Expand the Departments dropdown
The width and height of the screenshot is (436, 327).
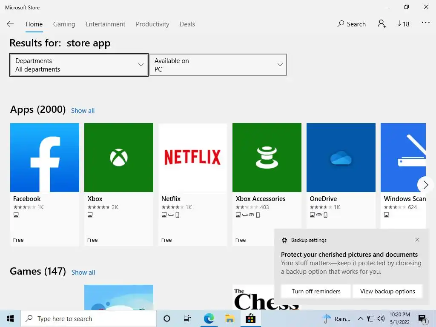pyautogui.click(x=79, y=65)
